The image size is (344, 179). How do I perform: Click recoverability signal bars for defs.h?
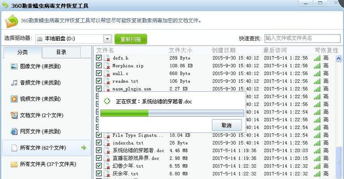(317, 58)
